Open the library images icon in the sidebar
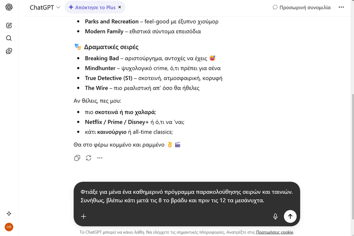 9,51
